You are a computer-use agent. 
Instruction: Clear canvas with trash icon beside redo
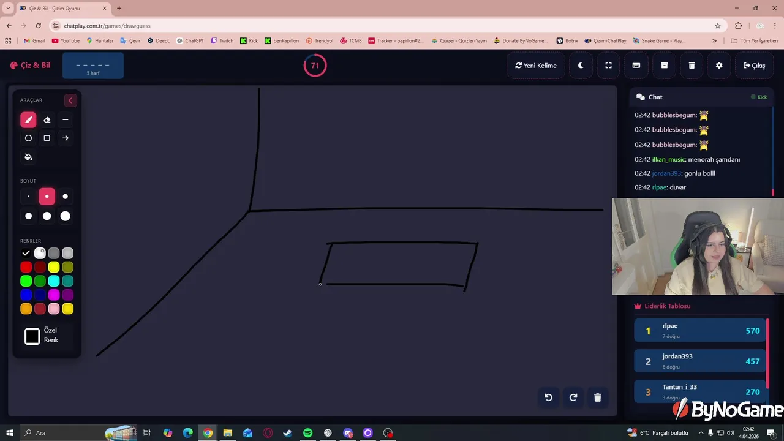tap(598, 398)
